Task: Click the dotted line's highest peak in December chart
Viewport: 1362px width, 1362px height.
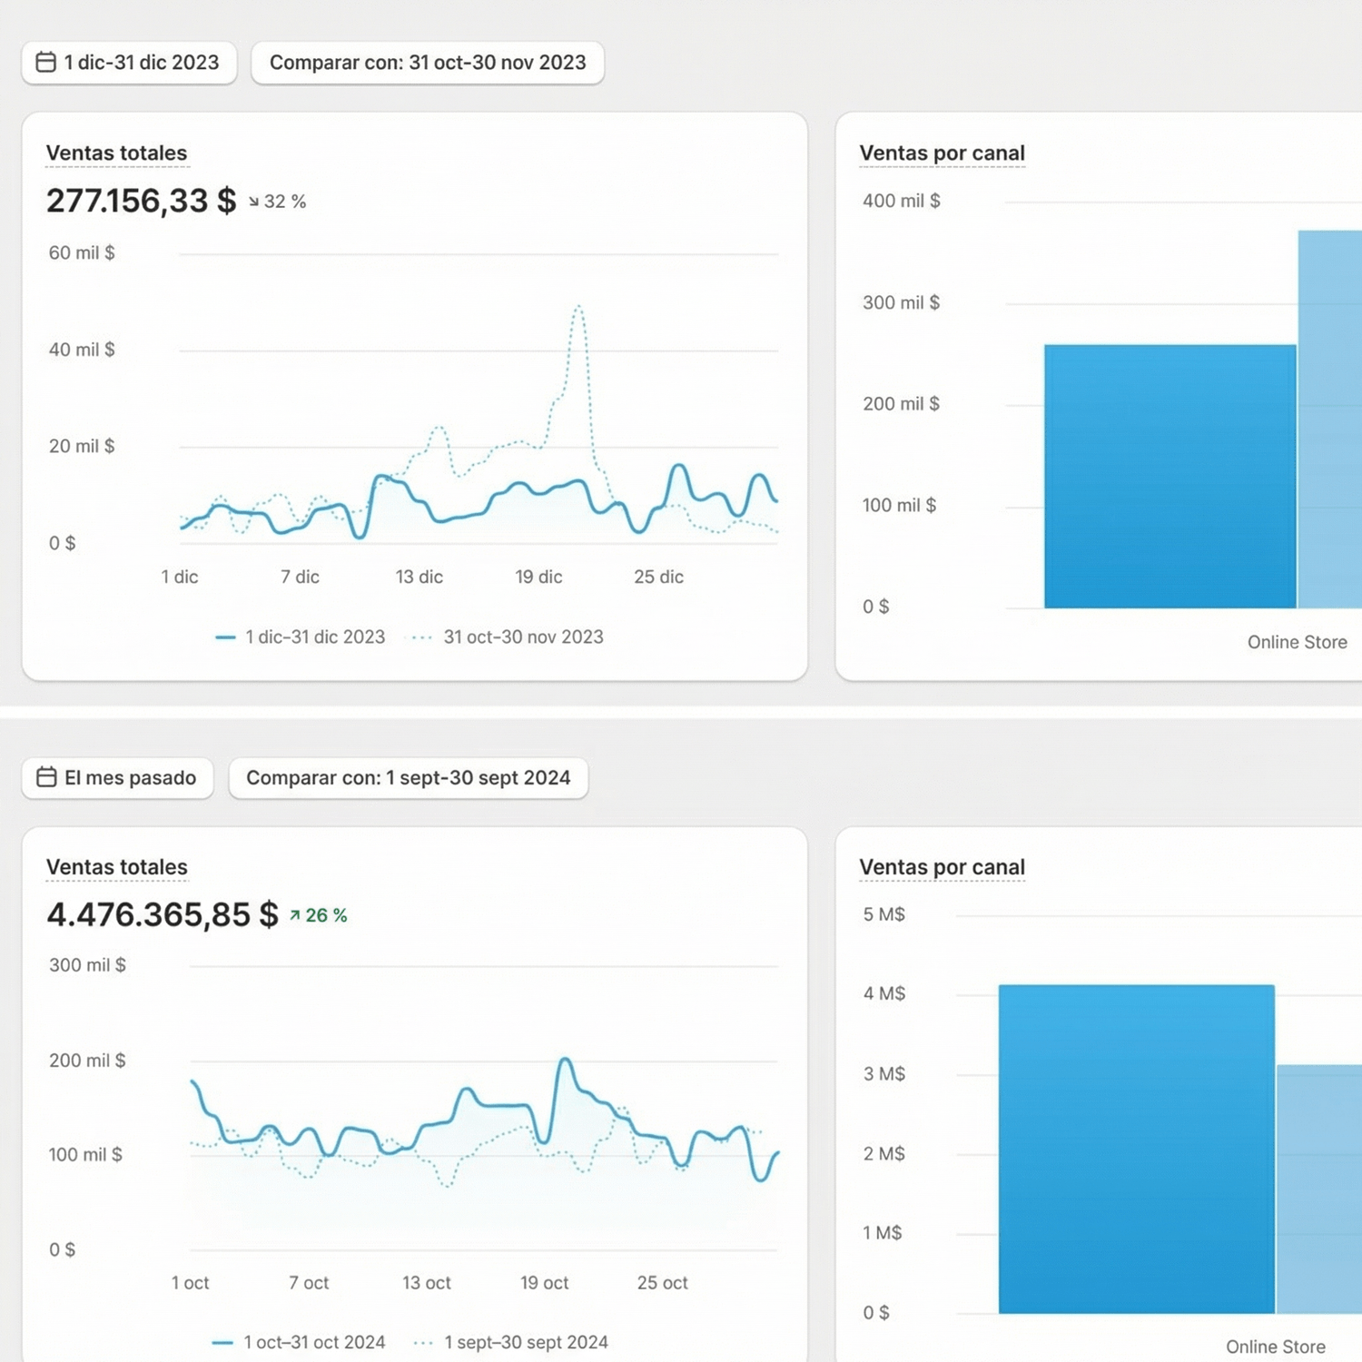Action: pyautogui.click(x=578, y=308)
